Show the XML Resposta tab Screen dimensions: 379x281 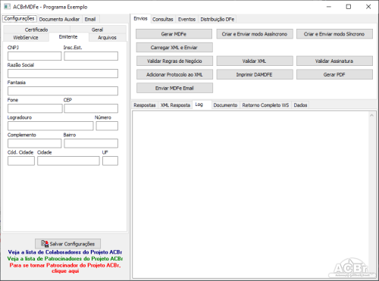175,105
